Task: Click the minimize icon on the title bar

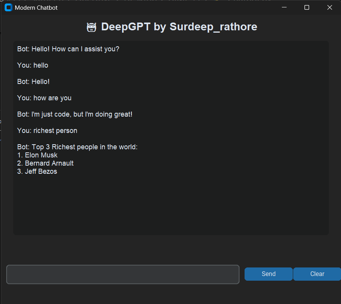Action: (284, 7)
